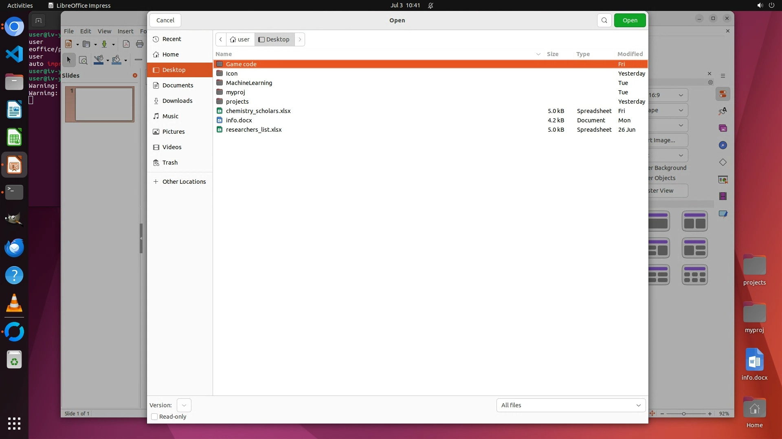Click the Cancel button

pos(165,20)
